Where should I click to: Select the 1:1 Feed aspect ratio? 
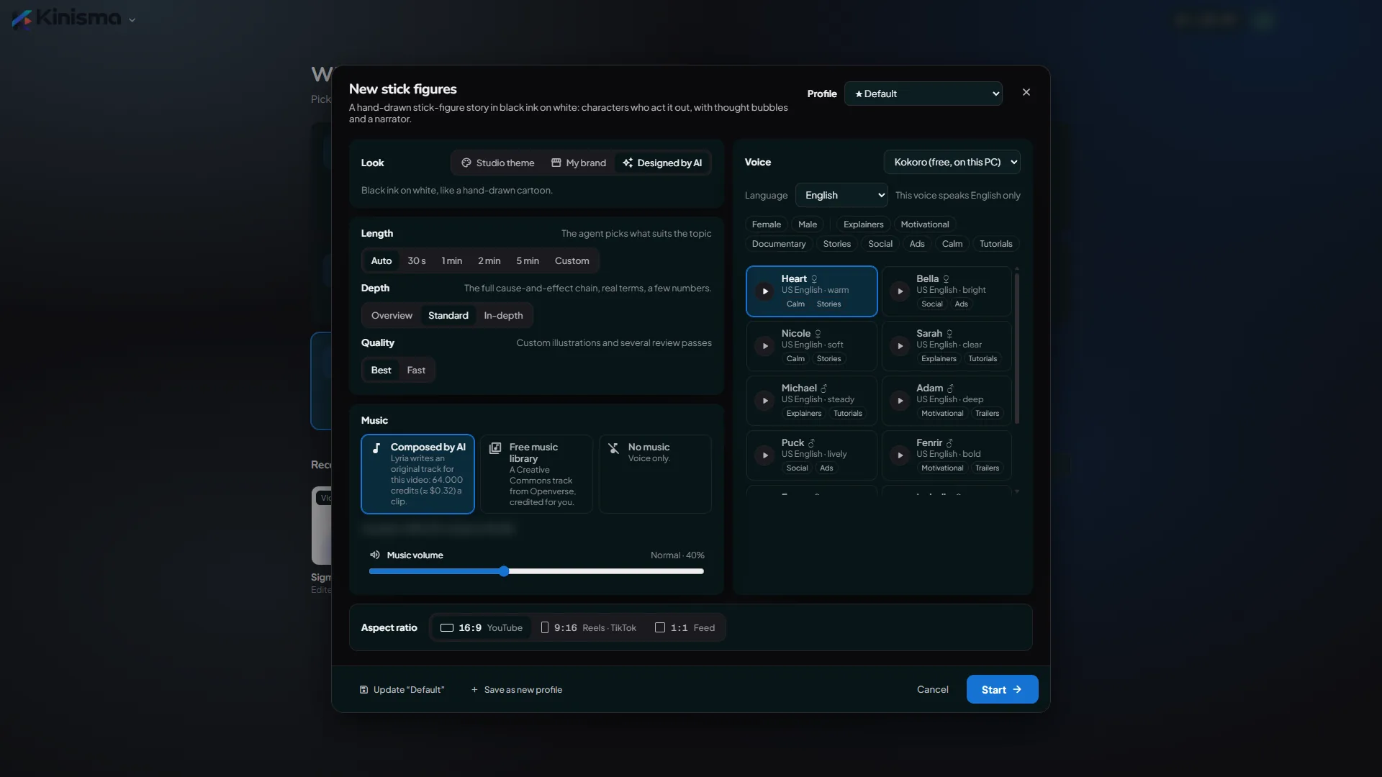coord(685,628)
